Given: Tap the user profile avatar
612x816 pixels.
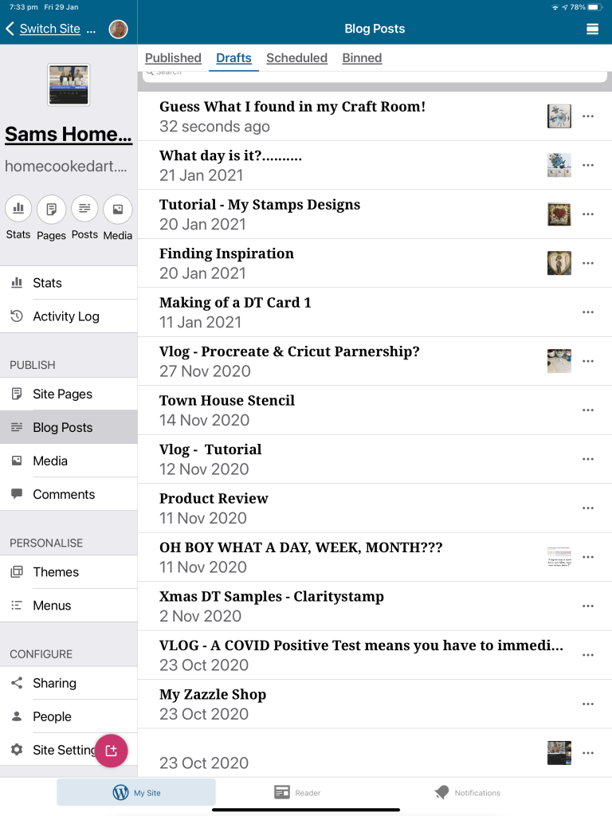Looking at the screenshot, I should pos(118,29).
